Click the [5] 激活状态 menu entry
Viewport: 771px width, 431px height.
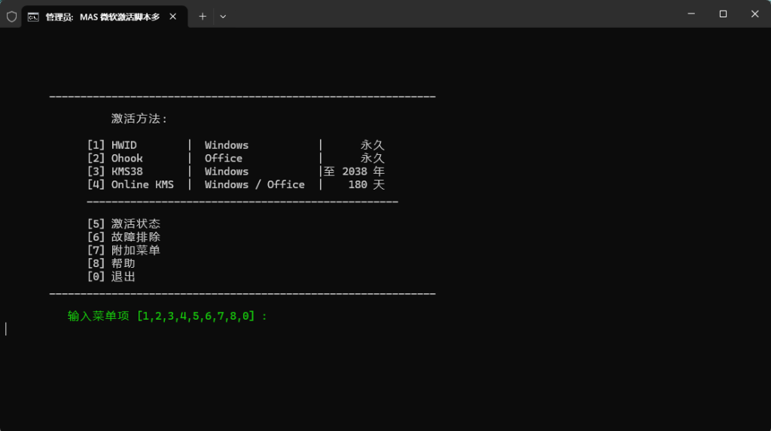123,224
